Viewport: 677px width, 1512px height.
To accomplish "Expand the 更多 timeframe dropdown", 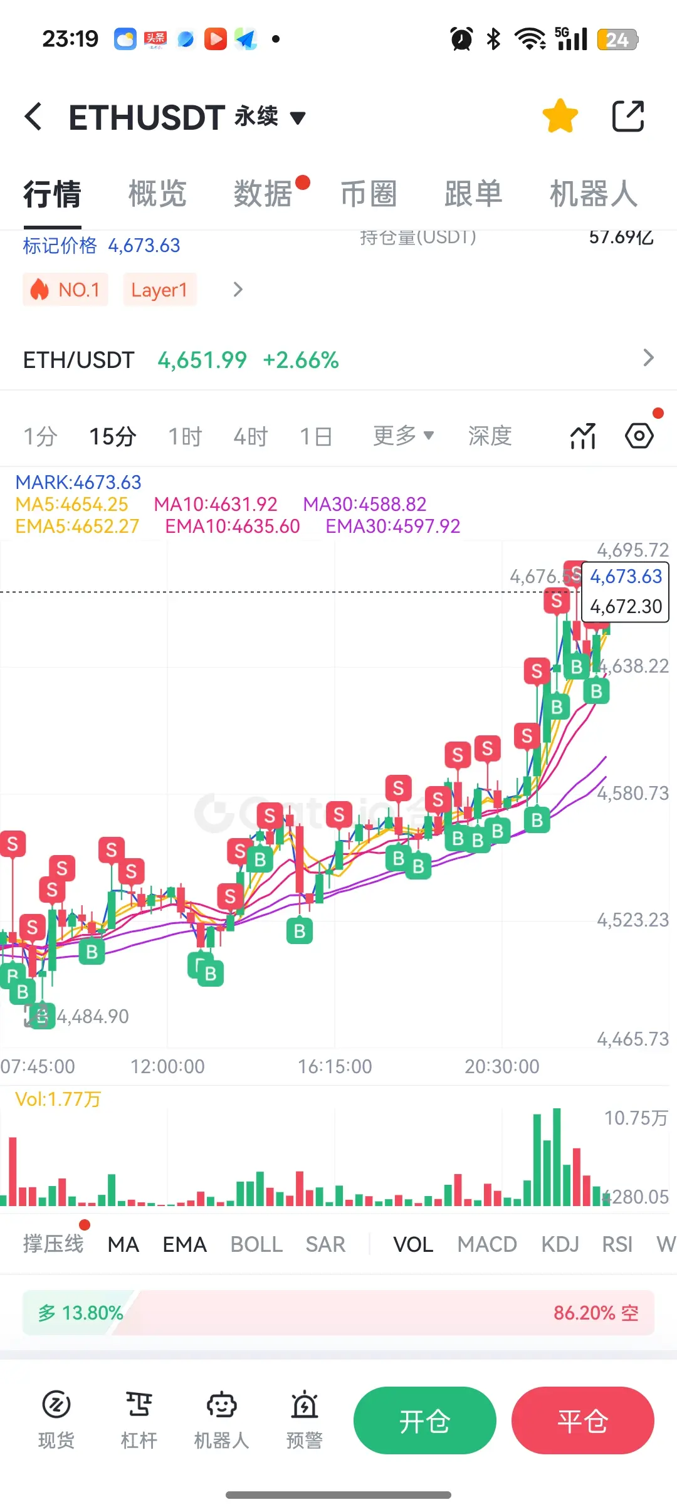I will pyautogui.click(x=403, y=435).
